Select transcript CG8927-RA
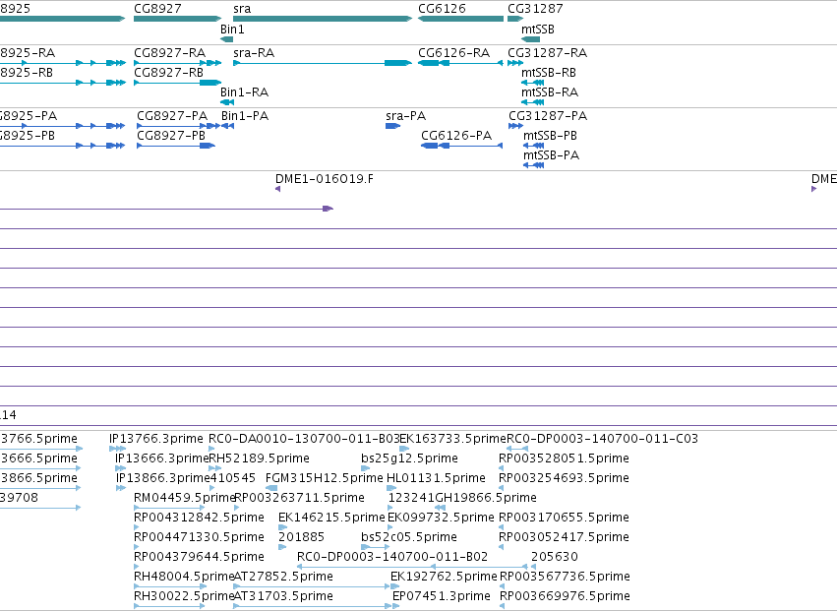The image size is (837, 611). tap(169, 53)
